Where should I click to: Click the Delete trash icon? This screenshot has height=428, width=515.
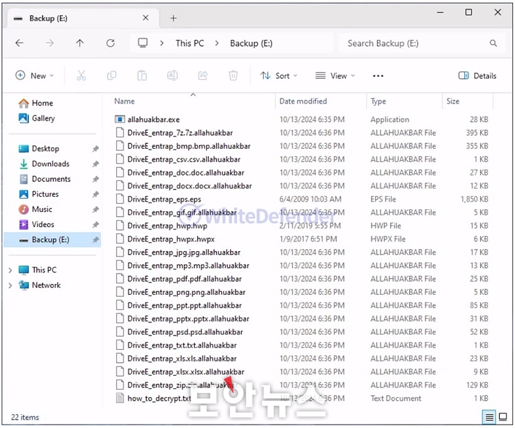[x=233, y=76]
